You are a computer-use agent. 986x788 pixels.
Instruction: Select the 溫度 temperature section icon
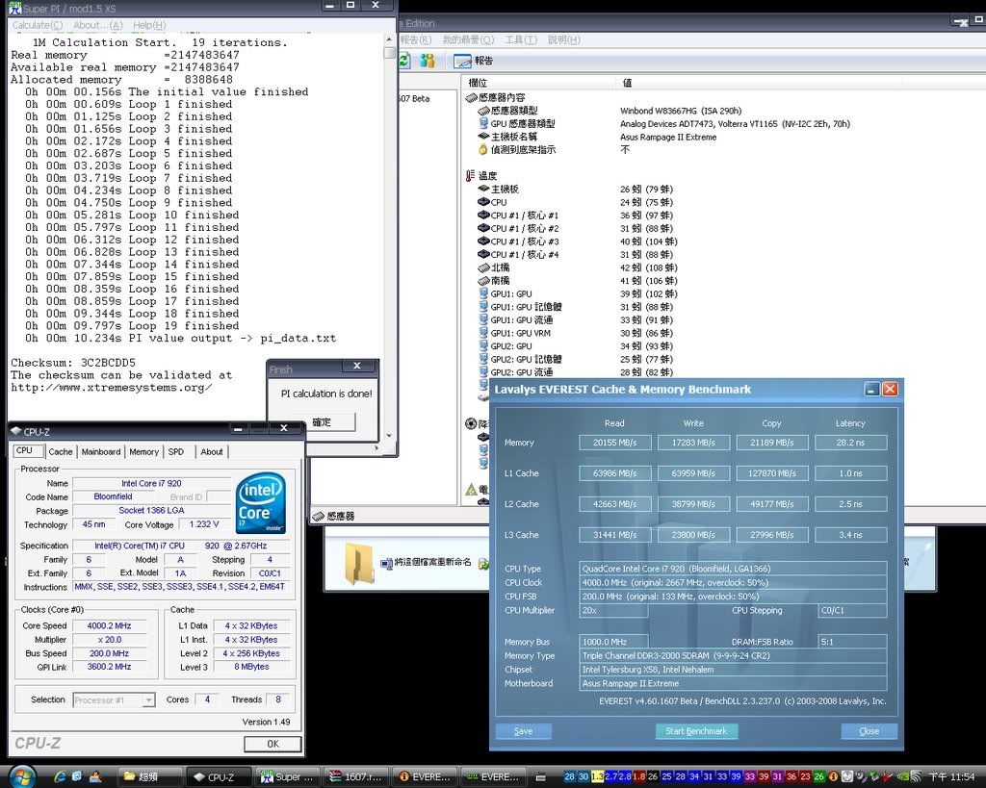[x=470, y=176]
